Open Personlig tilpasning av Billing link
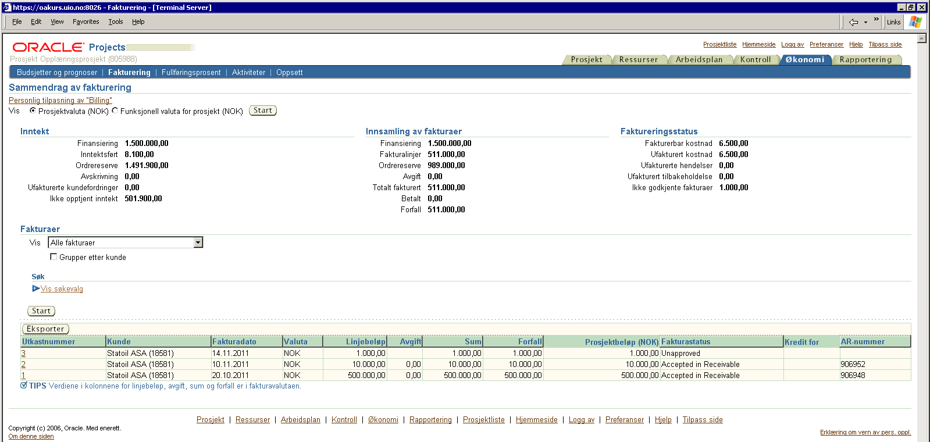 tap(60, 100)
